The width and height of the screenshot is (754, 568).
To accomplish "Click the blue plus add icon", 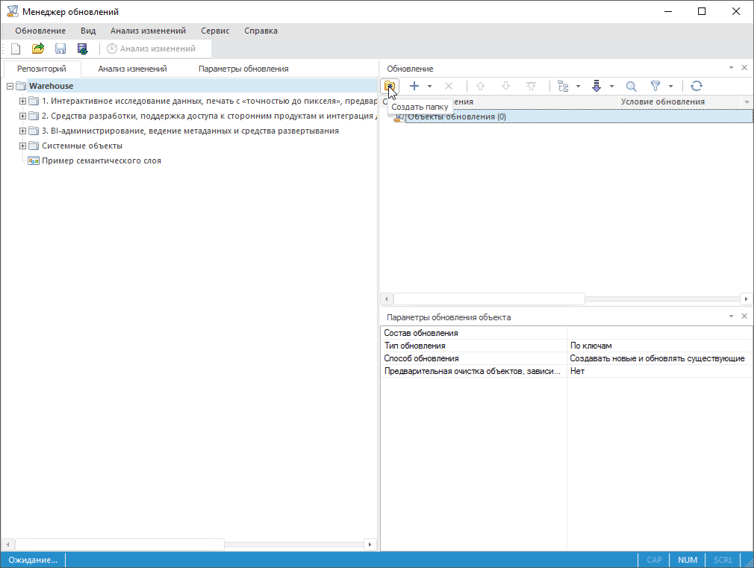I will coord(414,86).
